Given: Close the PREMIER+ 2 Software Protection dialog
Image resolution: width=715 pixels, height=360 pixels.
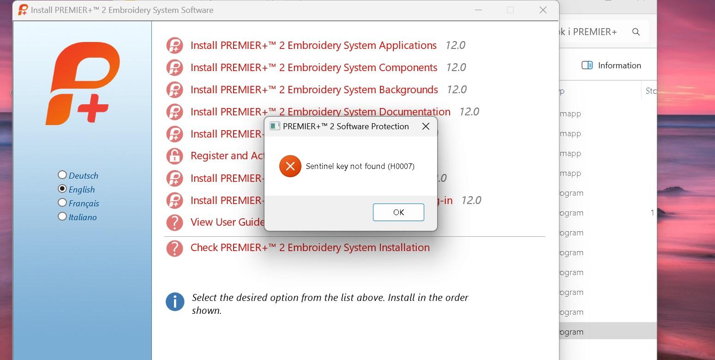Looking at the screenshot, I should [x=426, y=126].
